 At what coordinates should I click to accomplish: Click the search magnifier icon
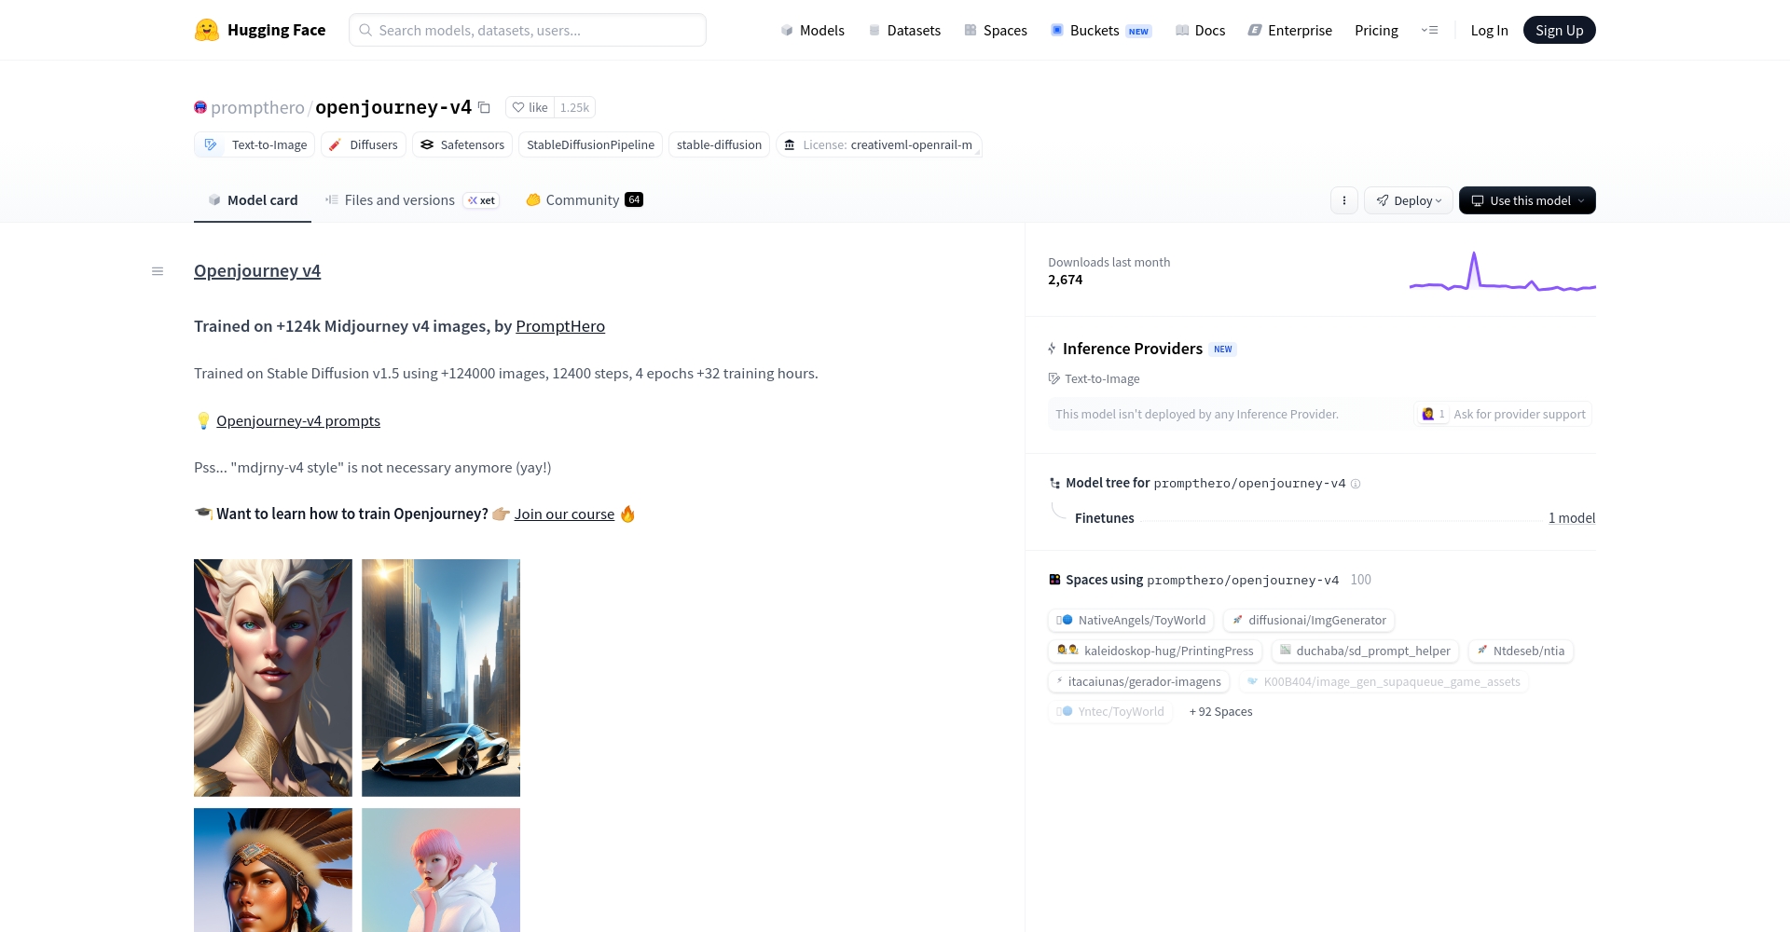365,30
